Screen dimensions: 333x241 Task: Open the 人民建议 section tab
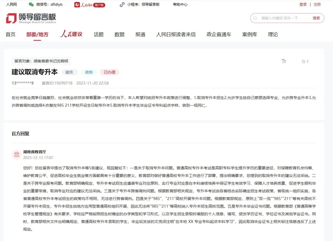point(71,34)
